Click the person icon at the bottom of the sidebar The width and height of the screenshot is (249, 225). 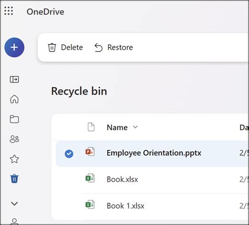[14, 221]
